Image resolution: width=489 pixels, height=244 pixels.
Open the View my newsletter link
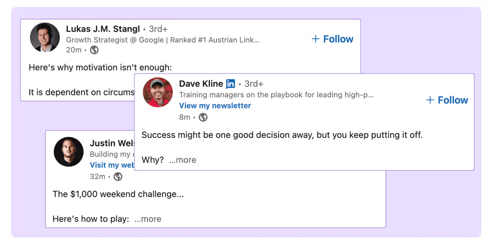coord(215,106)
